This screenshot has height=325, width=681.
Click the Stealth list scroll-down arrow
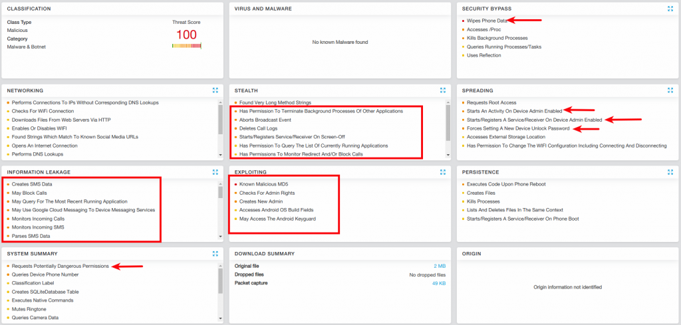click(x=448, y=156)
